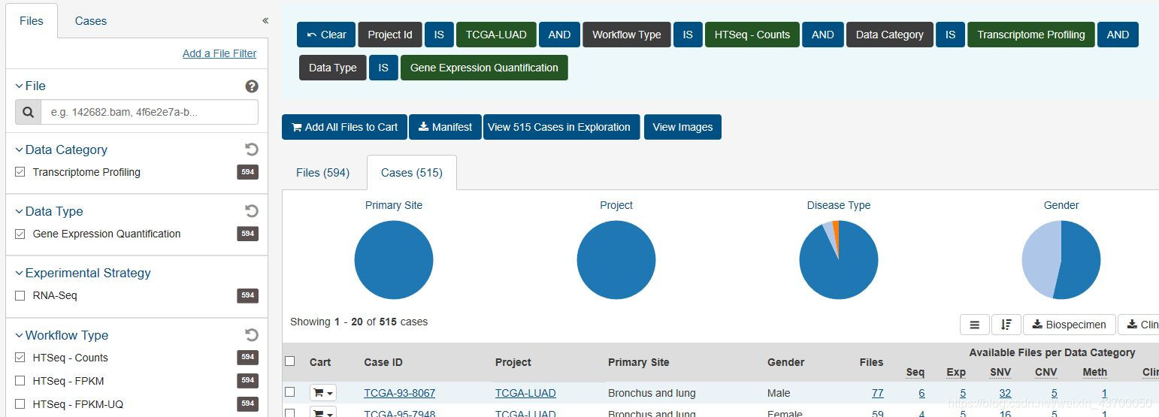Open the Cases (515) results tab
Screen dimensions: 1159x417
(x=412, y=173)
